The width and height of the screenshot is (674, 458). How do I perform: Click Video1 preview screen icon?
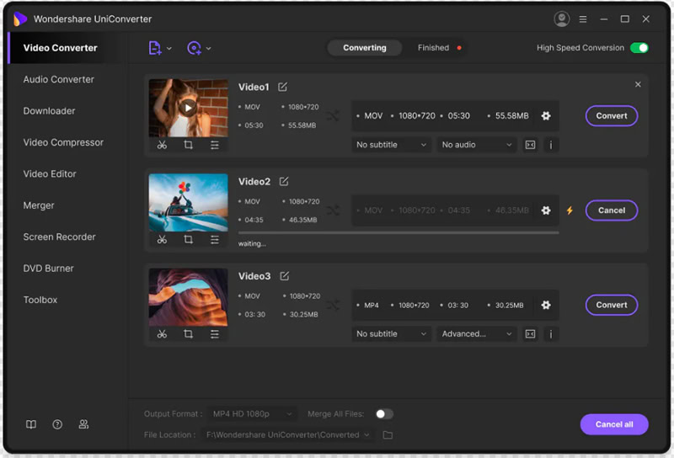point(531,145)
